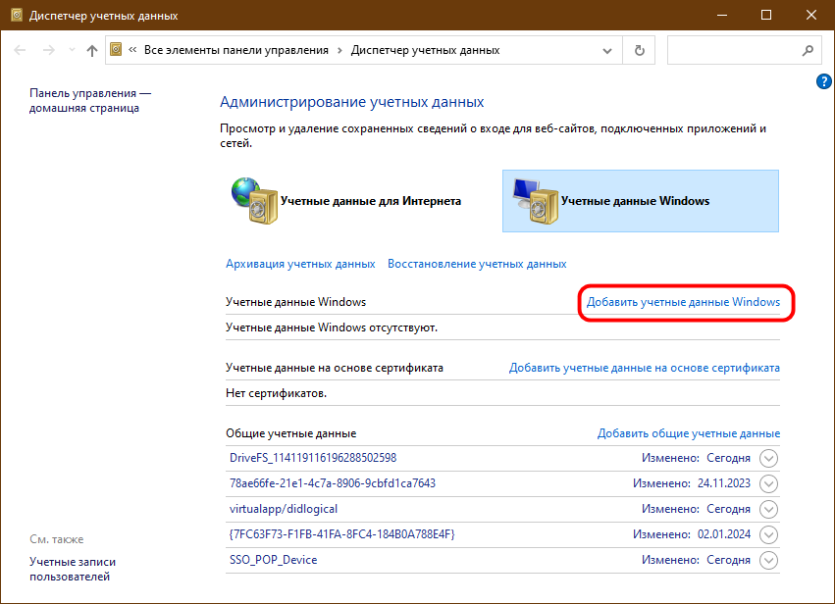835x604 pixels.
Task: Open Учетные записи пользователей link
Action: pyautogui.click(x=73, y=569)
